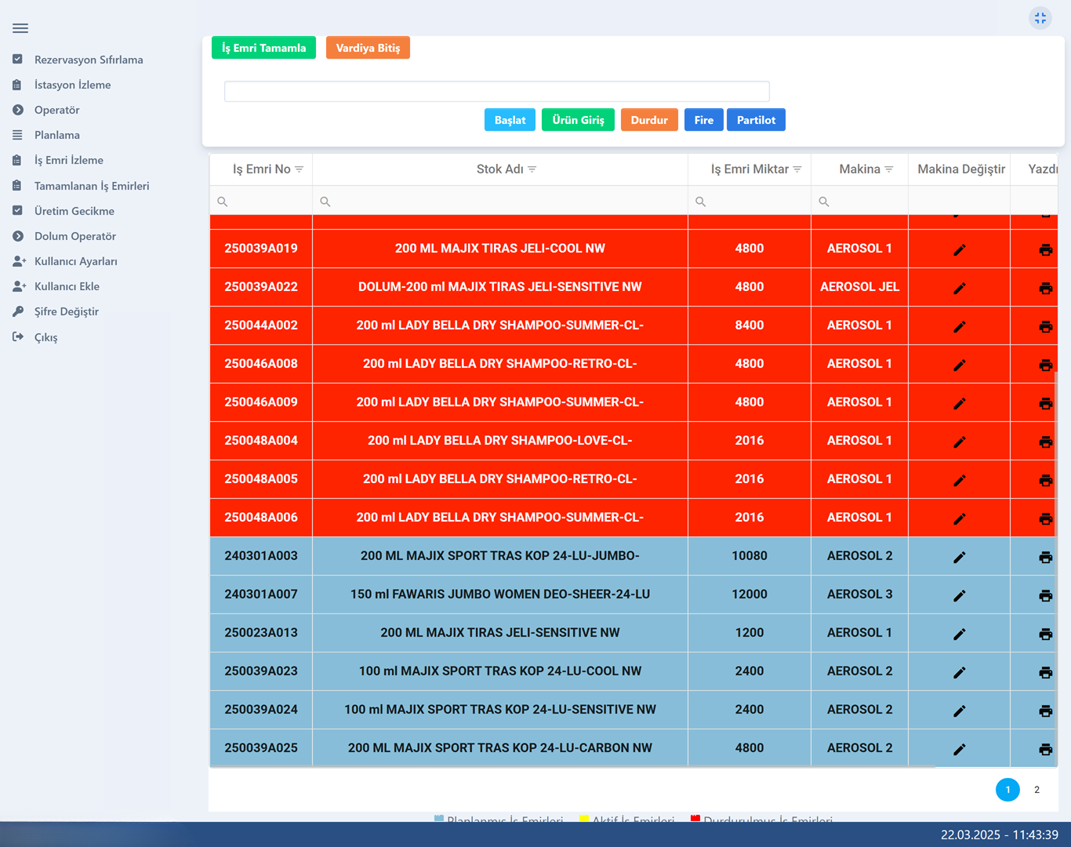1071x847 pixels.
Task: Click printer icon in row 250023A013
Action: [x=1045, y=634]
